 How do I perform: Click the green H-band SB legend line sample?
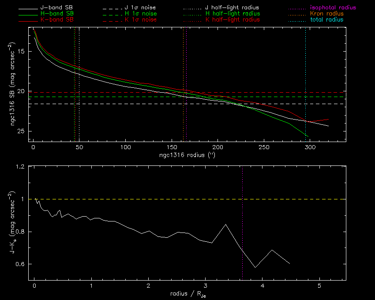(x=28, y=15)
